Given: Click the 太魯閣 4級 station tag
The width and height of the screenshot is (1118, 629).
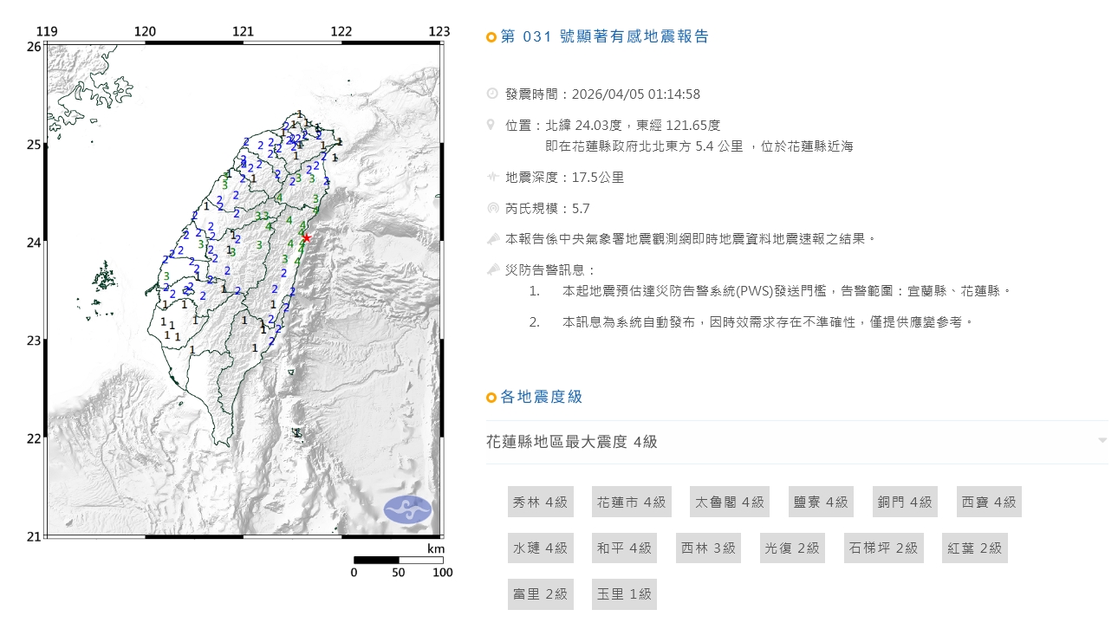Looking at the screenshot, I should [x=729, y=502].
